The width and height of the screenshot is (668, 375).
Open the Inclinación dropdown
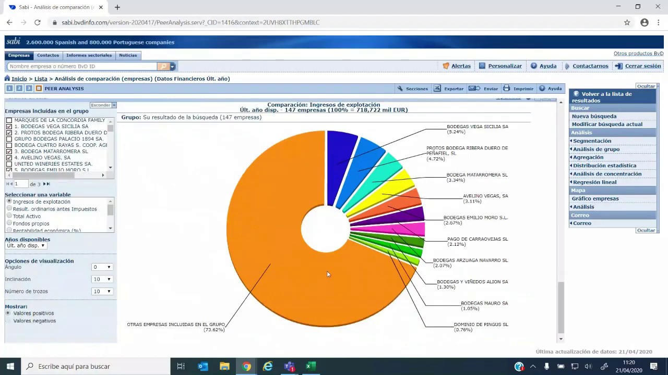tap(102, 279)
